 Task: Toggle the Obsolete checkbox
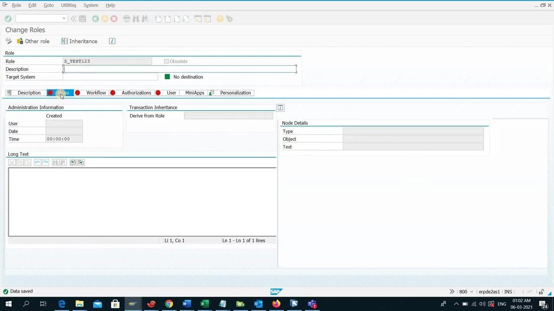(166, 61)
